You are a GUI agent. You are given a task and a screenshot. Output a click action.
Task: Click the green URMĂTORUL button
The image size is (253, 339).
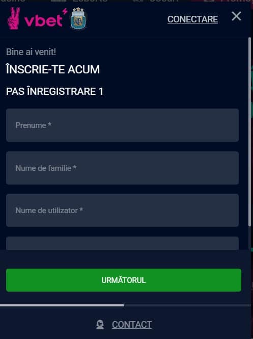(x=124, y=280)
